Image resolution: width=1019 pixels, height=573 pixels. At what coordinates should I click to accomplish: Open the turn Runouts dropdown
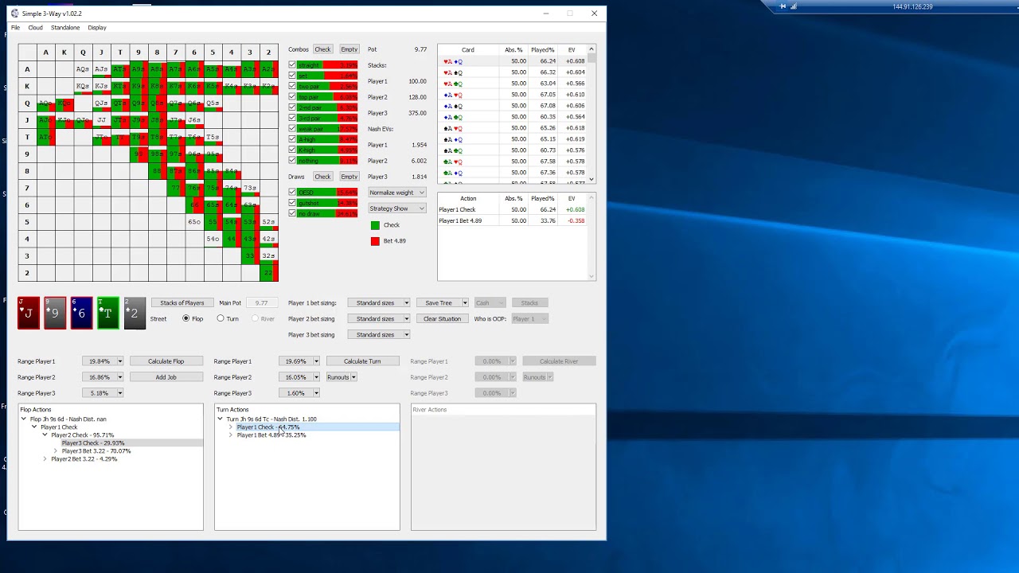(341, 377)
